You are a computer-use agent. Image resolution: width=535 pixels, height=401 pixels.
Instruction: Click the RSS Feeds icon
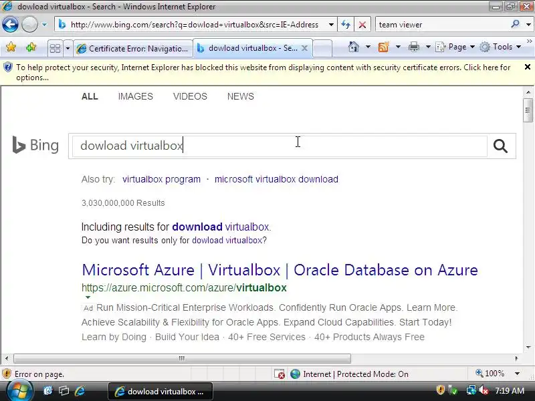[x=383, y=47]
